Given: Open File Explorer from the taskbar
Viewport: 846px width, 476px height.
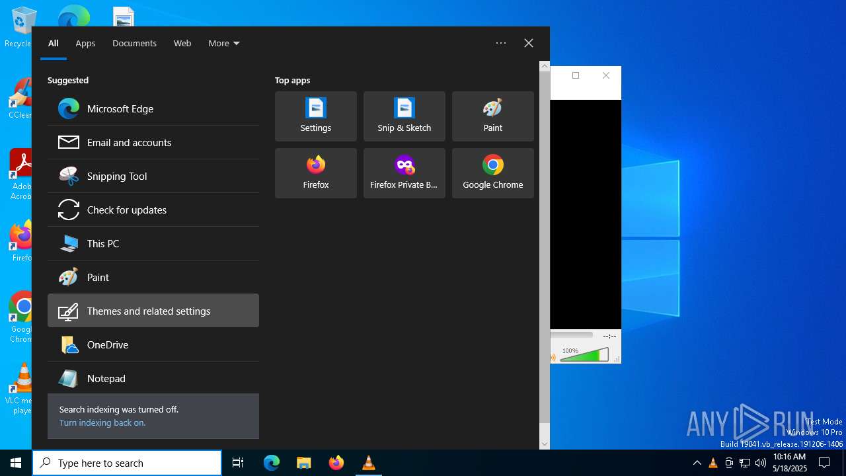Looking at the screenshot, I should (x=304, y=463).
